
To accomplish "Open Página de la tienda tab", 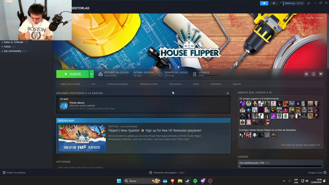I will pos(70,84).
